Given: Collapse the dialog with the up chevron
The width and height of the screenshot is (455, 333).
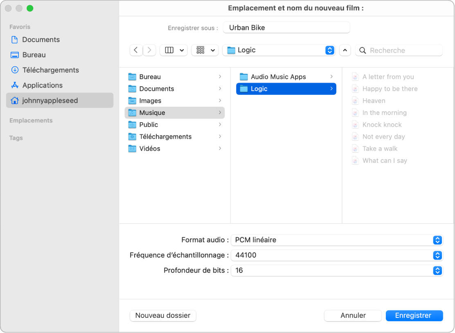Looking at the screenshot, I should 345,50.
